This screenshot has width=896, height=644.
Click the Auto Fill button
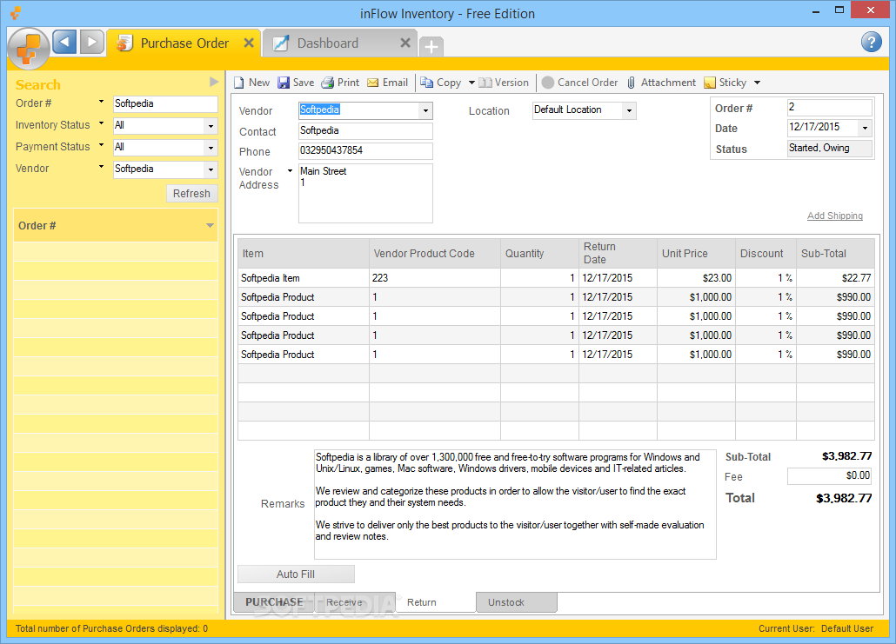296,574
